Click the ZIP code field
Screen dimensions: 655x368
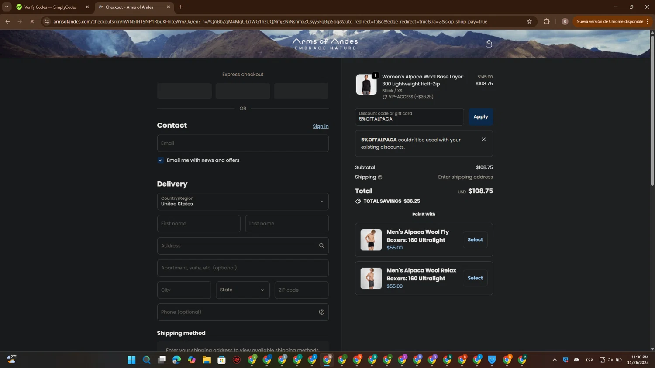pos(301,290)
